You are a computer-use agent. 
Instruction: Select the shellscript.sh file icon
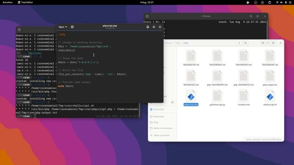(x=270, y=97)
